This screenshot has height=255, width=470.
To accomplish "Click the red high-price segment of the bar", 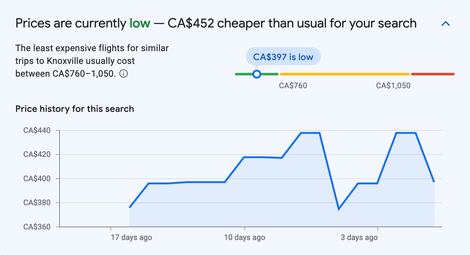I will pos(433,74).
